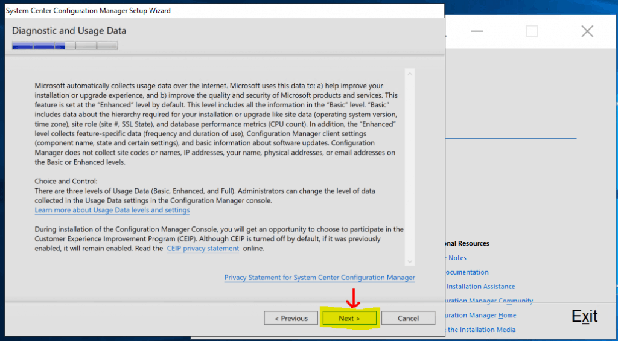Click the scroll up arrow of text box
The image size is (618, 341).
tap(410, 74)
